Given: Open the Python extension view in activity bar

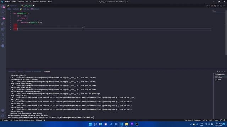Looking at the screenshot, I should point(3,46).
